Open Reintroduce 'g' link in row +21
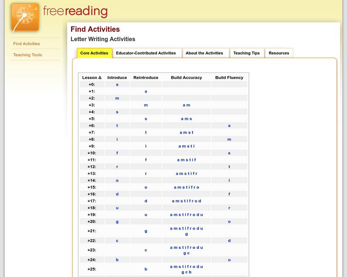Viewport: 347px width, 277px height. [146, 231]
